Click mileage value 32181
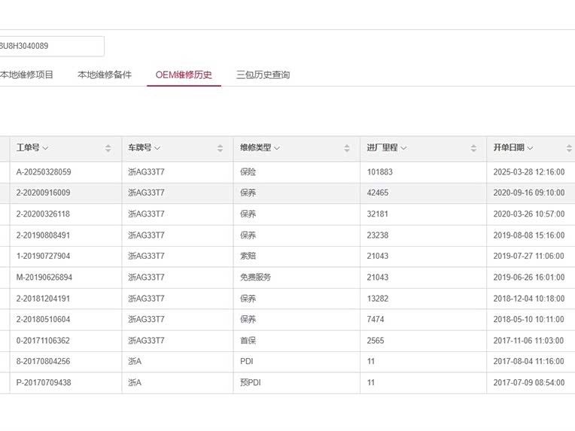 click(x=377, y=214)
